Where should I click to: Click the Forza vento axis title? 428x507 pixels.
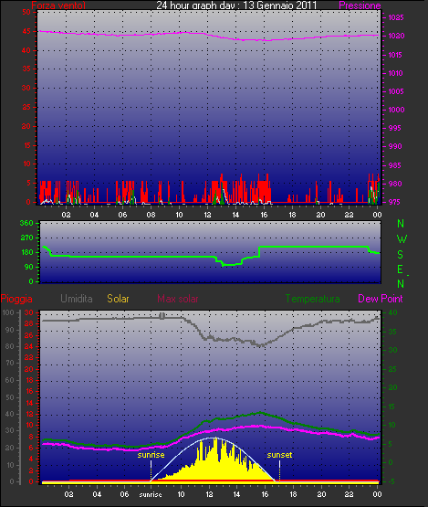pyautogui.click(x=58, y=5)
